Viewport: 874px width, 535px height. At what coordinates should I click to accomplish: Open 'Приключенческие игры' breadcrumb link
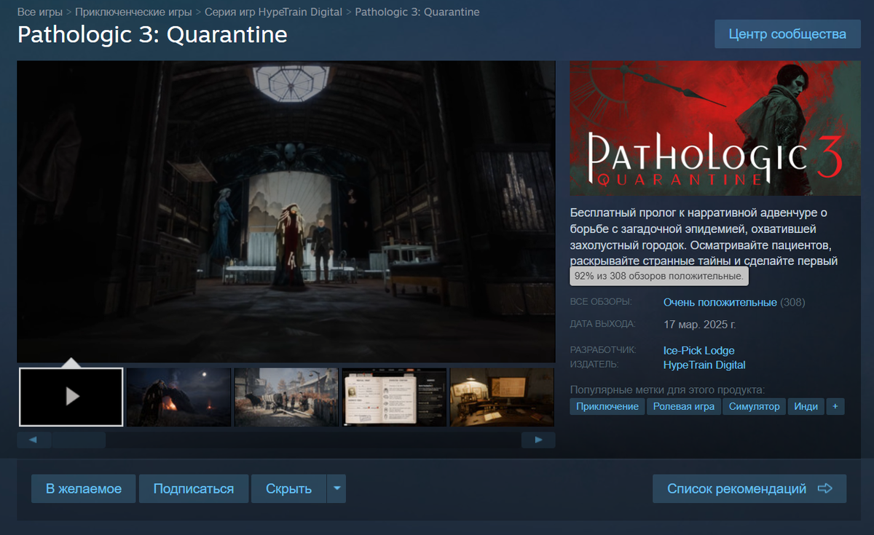click(134, 12)
